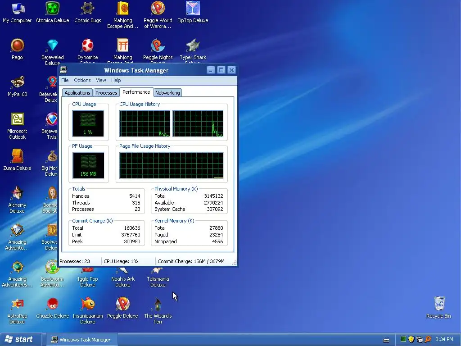Click the on-screen keyboard taskbar icon
Screen dimensions: 461x346
click(x=386, y=340)
